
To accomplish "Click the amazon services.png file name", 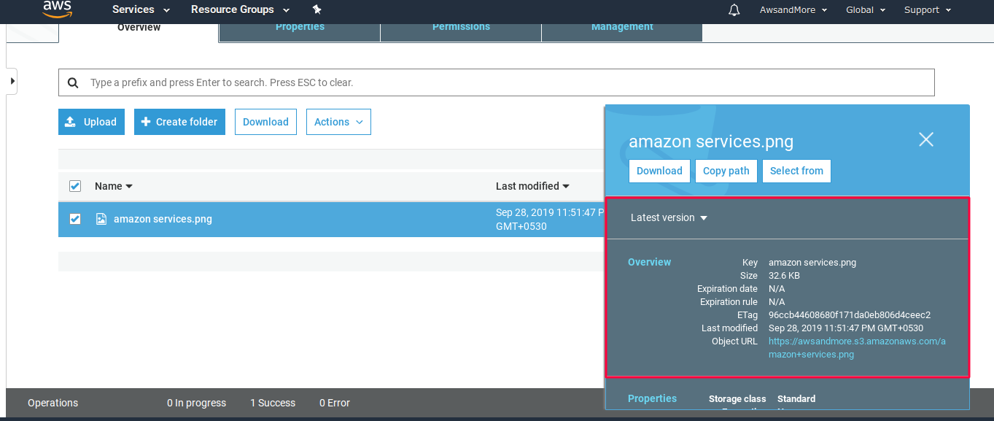I will 163,219.
